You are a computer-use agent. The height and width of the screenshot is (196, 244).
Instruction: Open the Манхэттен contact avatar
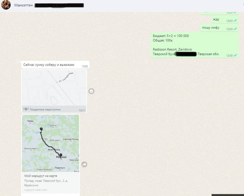coord(6,5)
